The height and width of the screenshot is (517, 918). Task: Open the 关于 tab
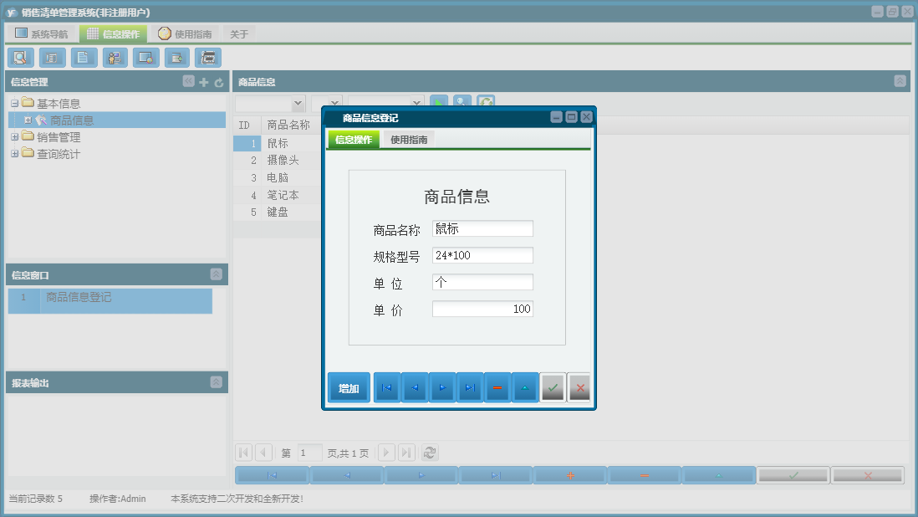click(x=239, y=34)
